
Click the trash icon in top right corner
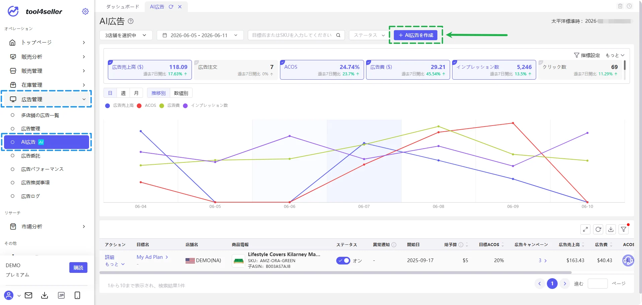620,6
